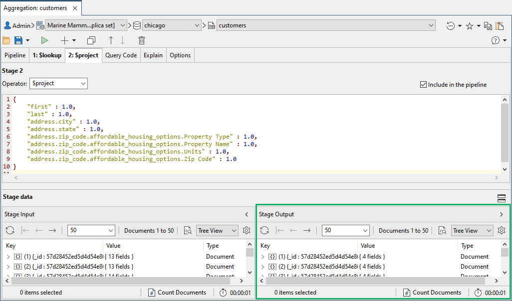The width and height of the screenshot is (512, 301).
Task: Refresh the Stage Output results
Action: coord(264,230)
